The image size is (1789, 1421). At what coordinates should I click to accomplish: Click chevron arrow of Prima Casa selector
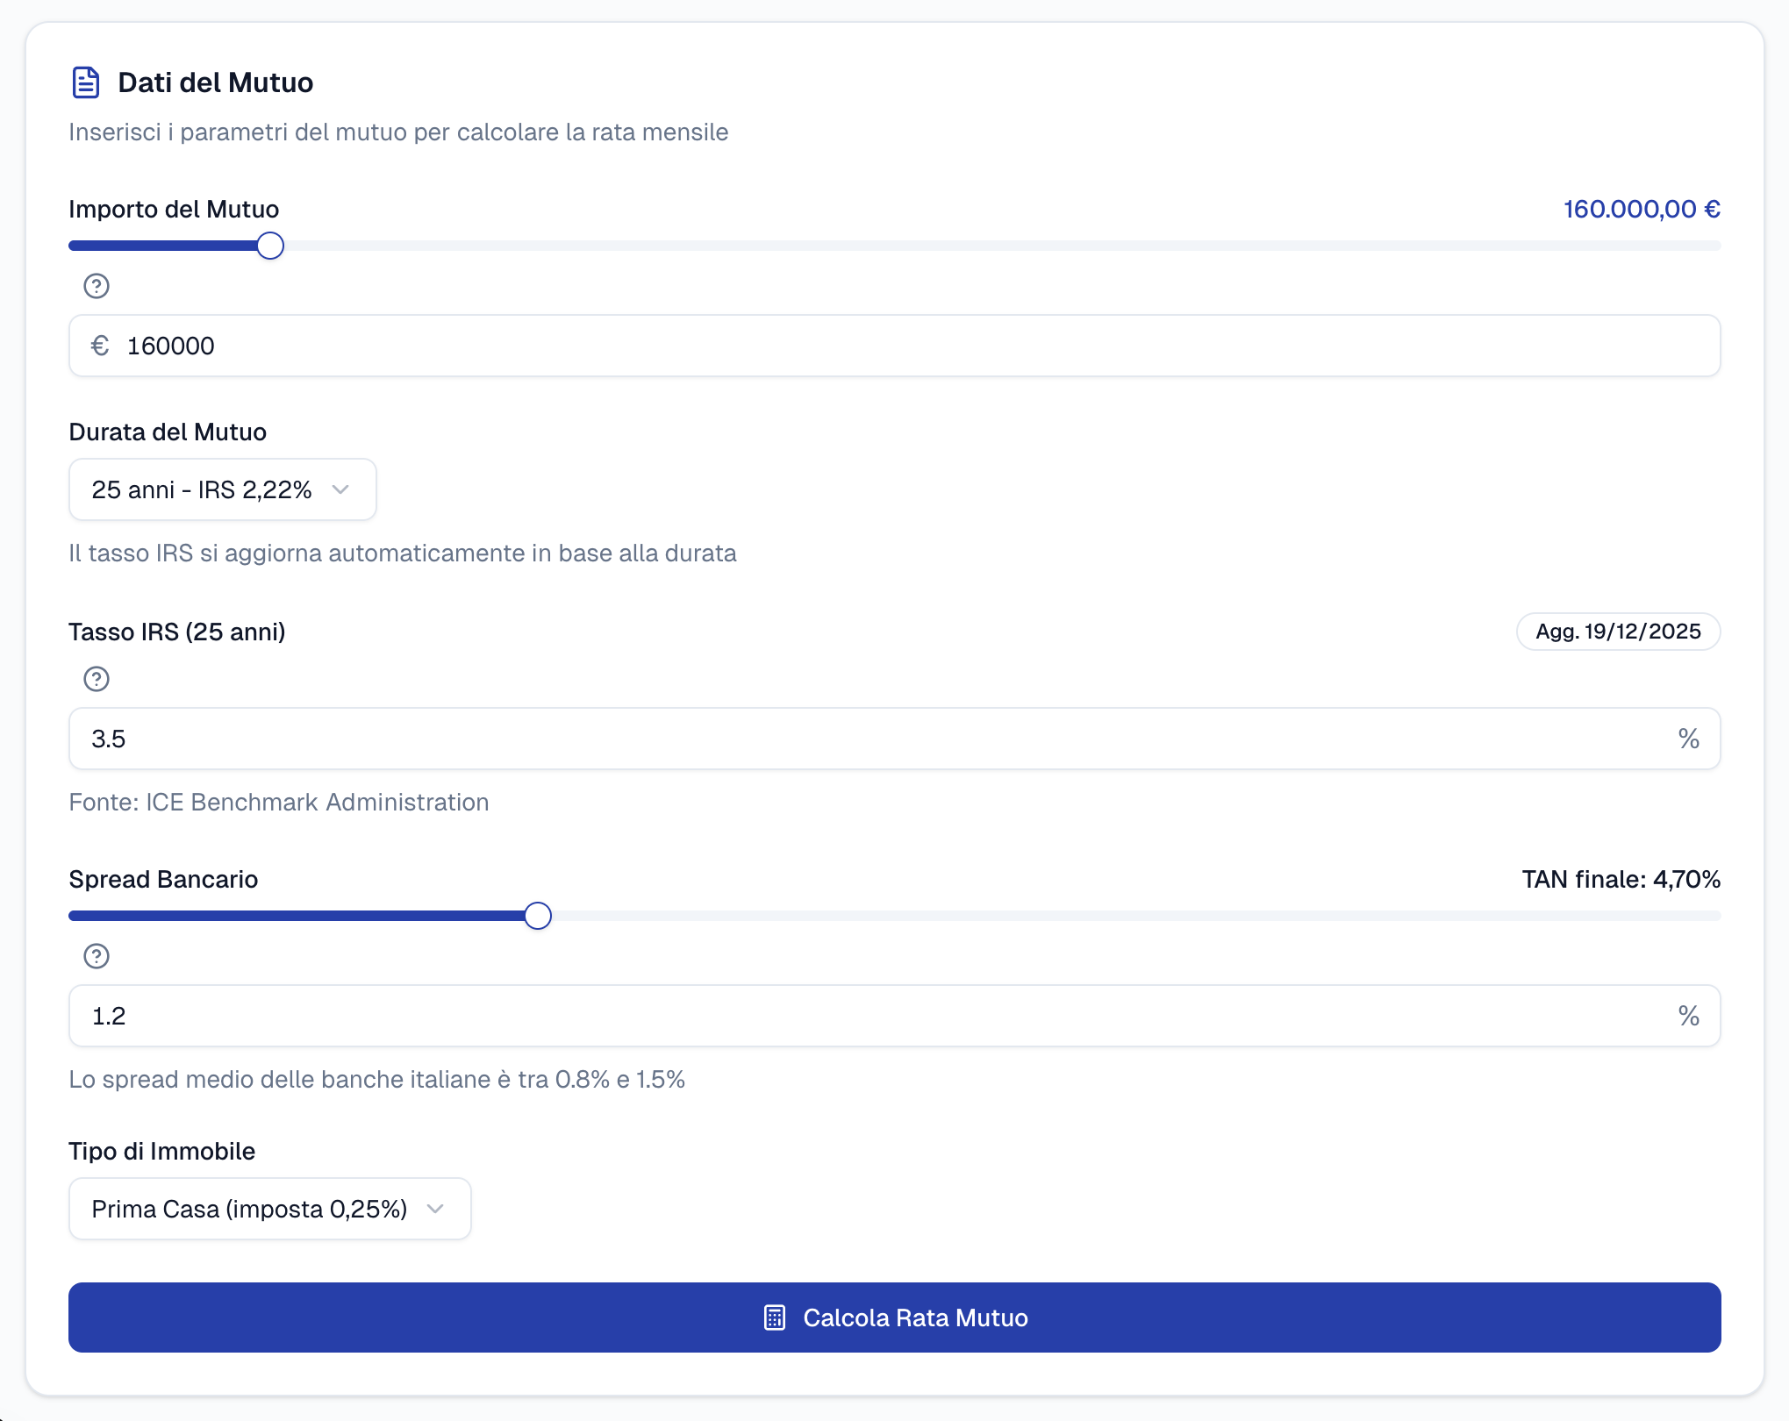coord(435,1209)
